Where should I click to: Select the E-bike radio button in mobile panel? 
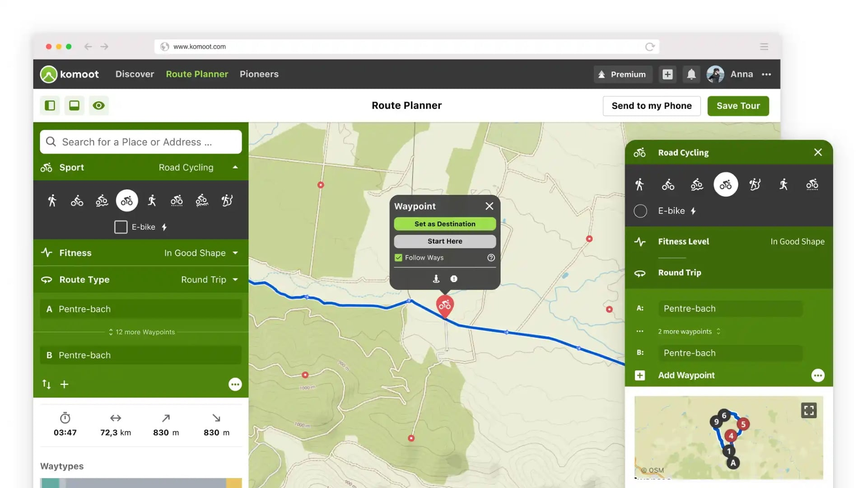pos(640,211)
